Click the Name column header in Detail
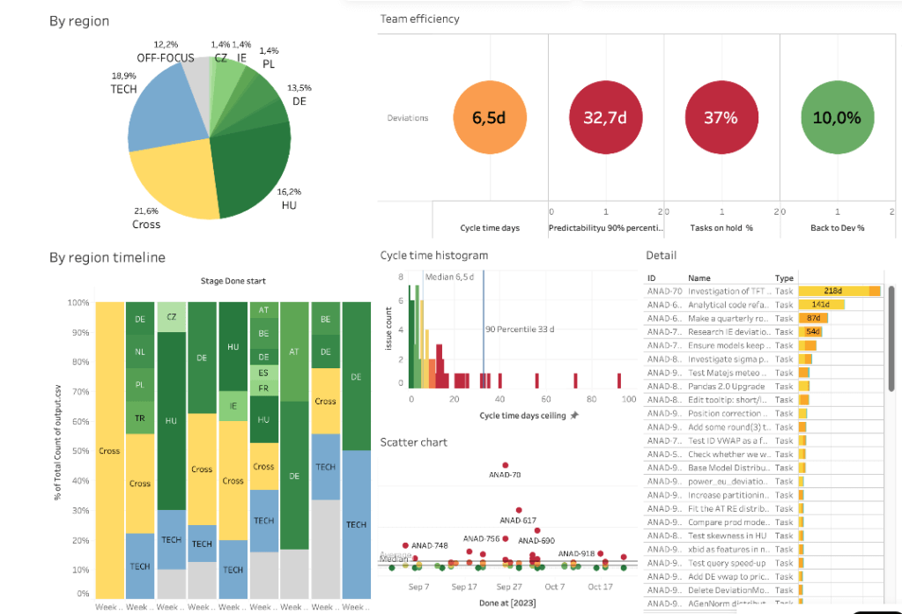 coord(699,278)
